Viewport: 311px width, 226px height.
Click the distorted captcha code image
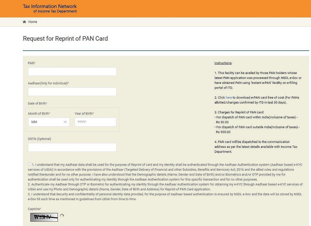tap(44, 217)
